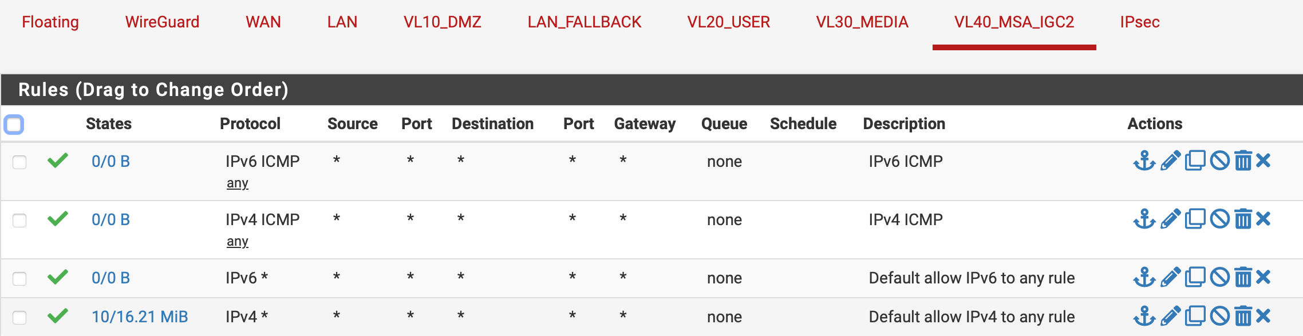The width and height of the screenshot is (1303, 336).
Task: Click the green enabled checkmark of IPv6 rule
Action: tap(58, 277)
